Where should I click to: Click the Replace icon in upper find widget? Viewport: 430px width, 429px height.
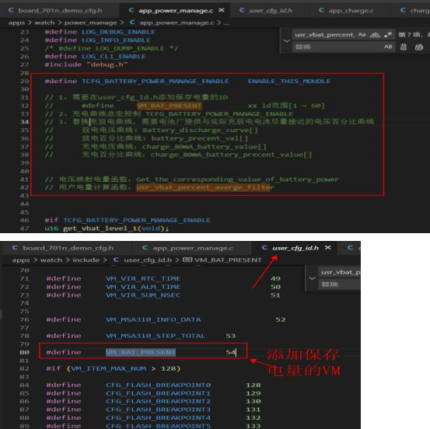click(404, 47)
